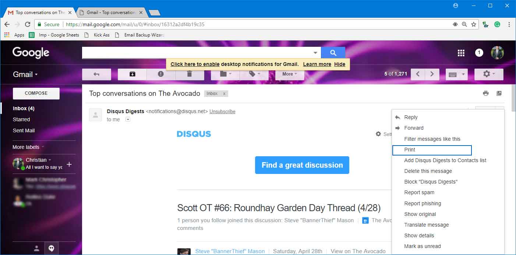Close the first Gmail tab
This screenshot has width=516, height=255.
(70, 13)
